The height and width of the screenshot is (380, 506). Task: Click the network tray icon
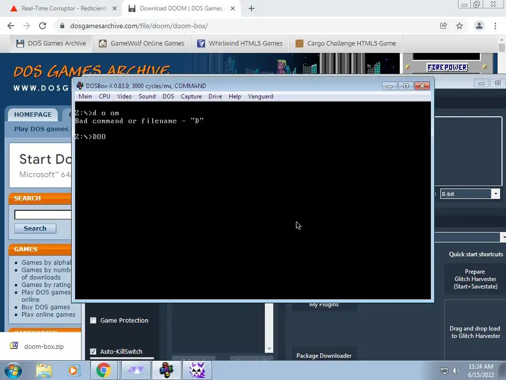coord(444,371)
